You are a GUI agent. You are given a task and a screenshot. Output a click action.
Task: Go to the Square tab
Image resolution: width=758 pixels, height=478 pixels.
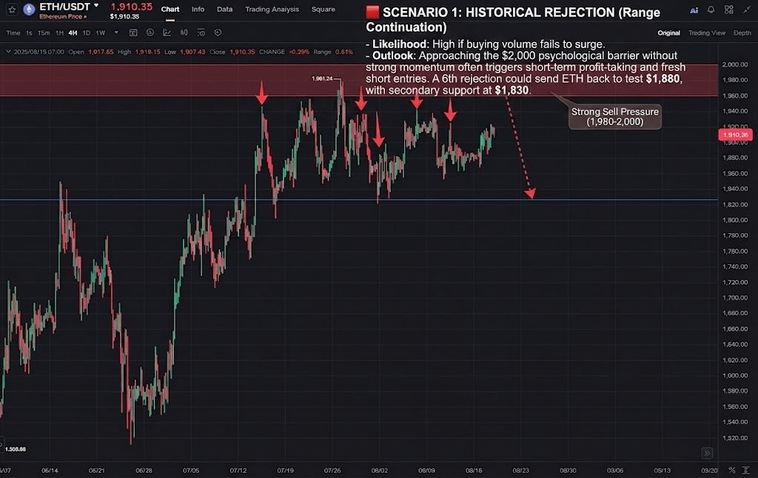tap(323, 9)
